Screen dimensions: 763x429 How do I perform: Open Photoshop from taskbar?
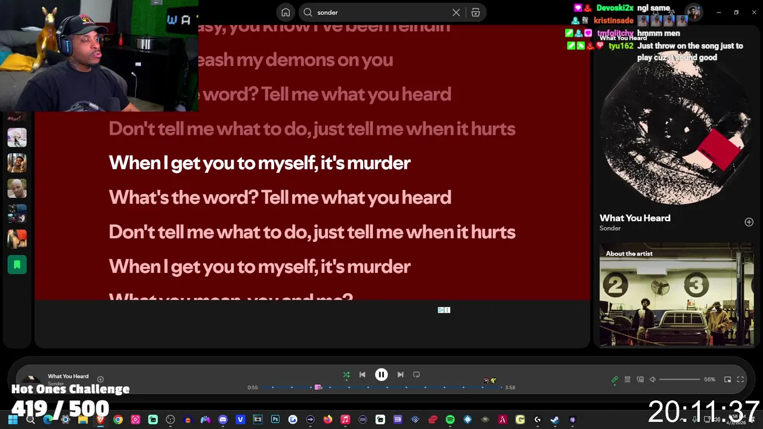tap(275, 419)
